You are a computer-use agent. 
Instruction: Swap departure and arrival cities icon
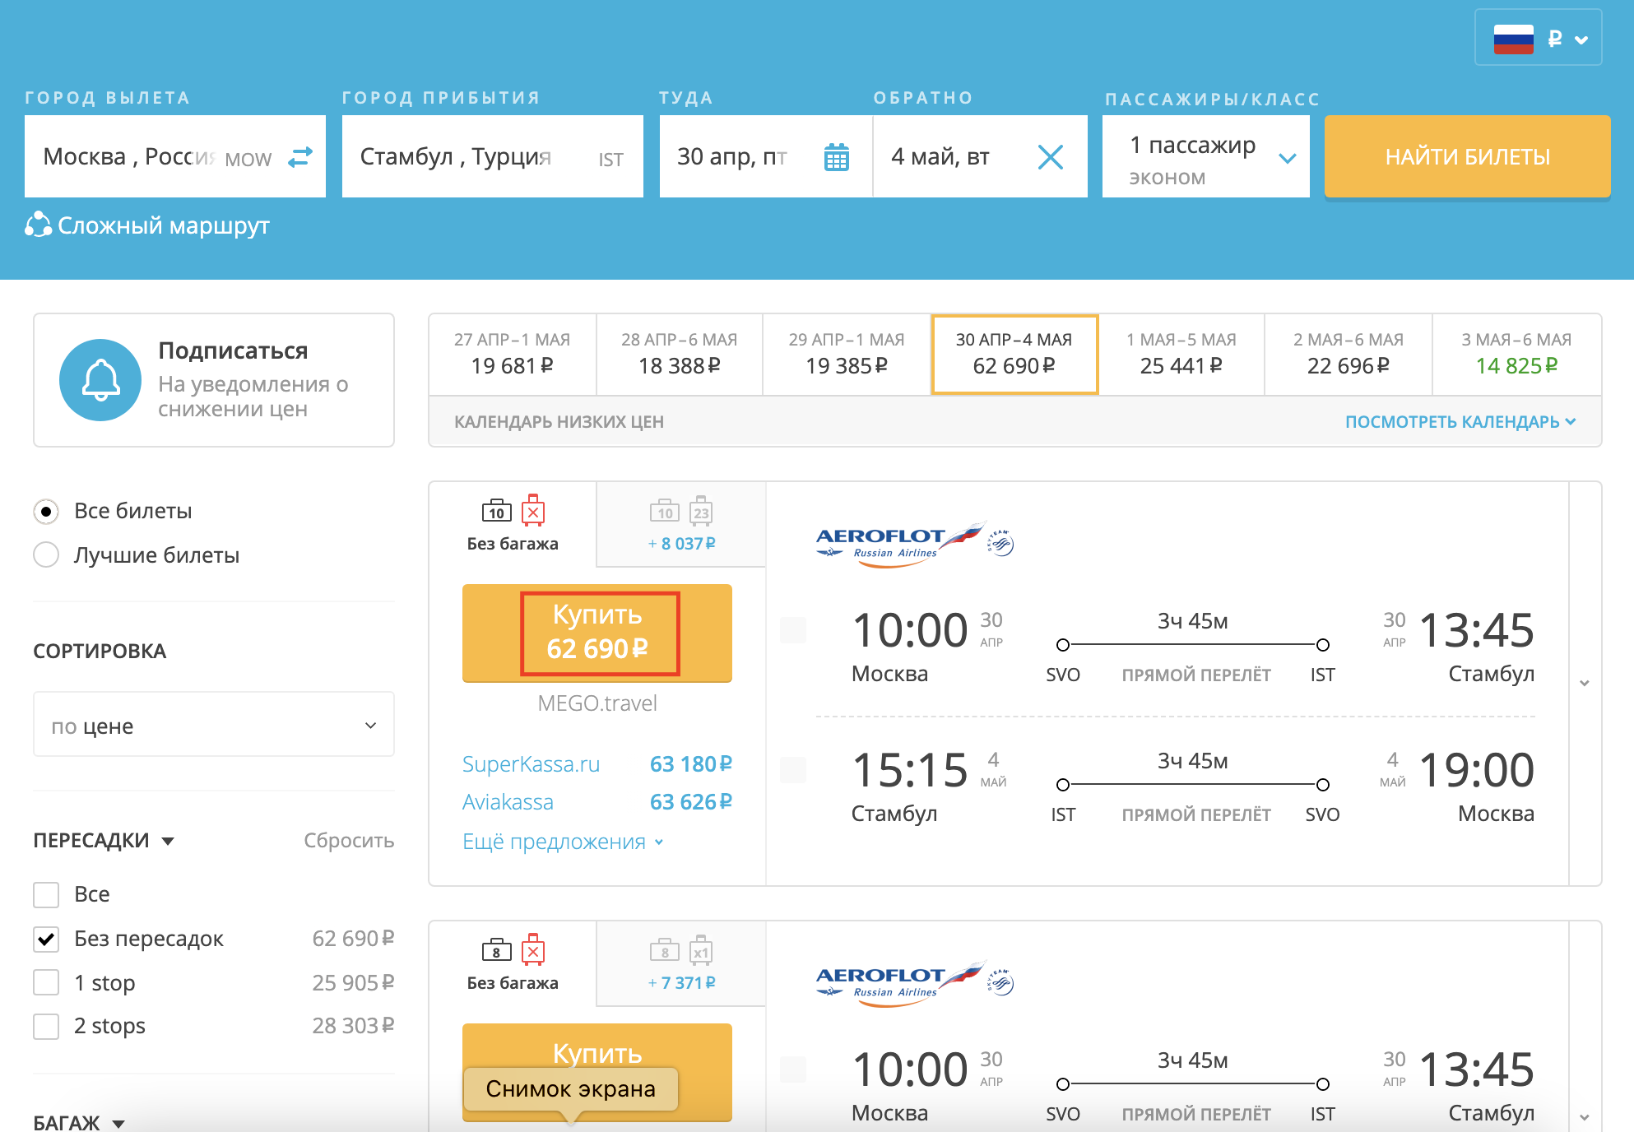coord(300,157)
